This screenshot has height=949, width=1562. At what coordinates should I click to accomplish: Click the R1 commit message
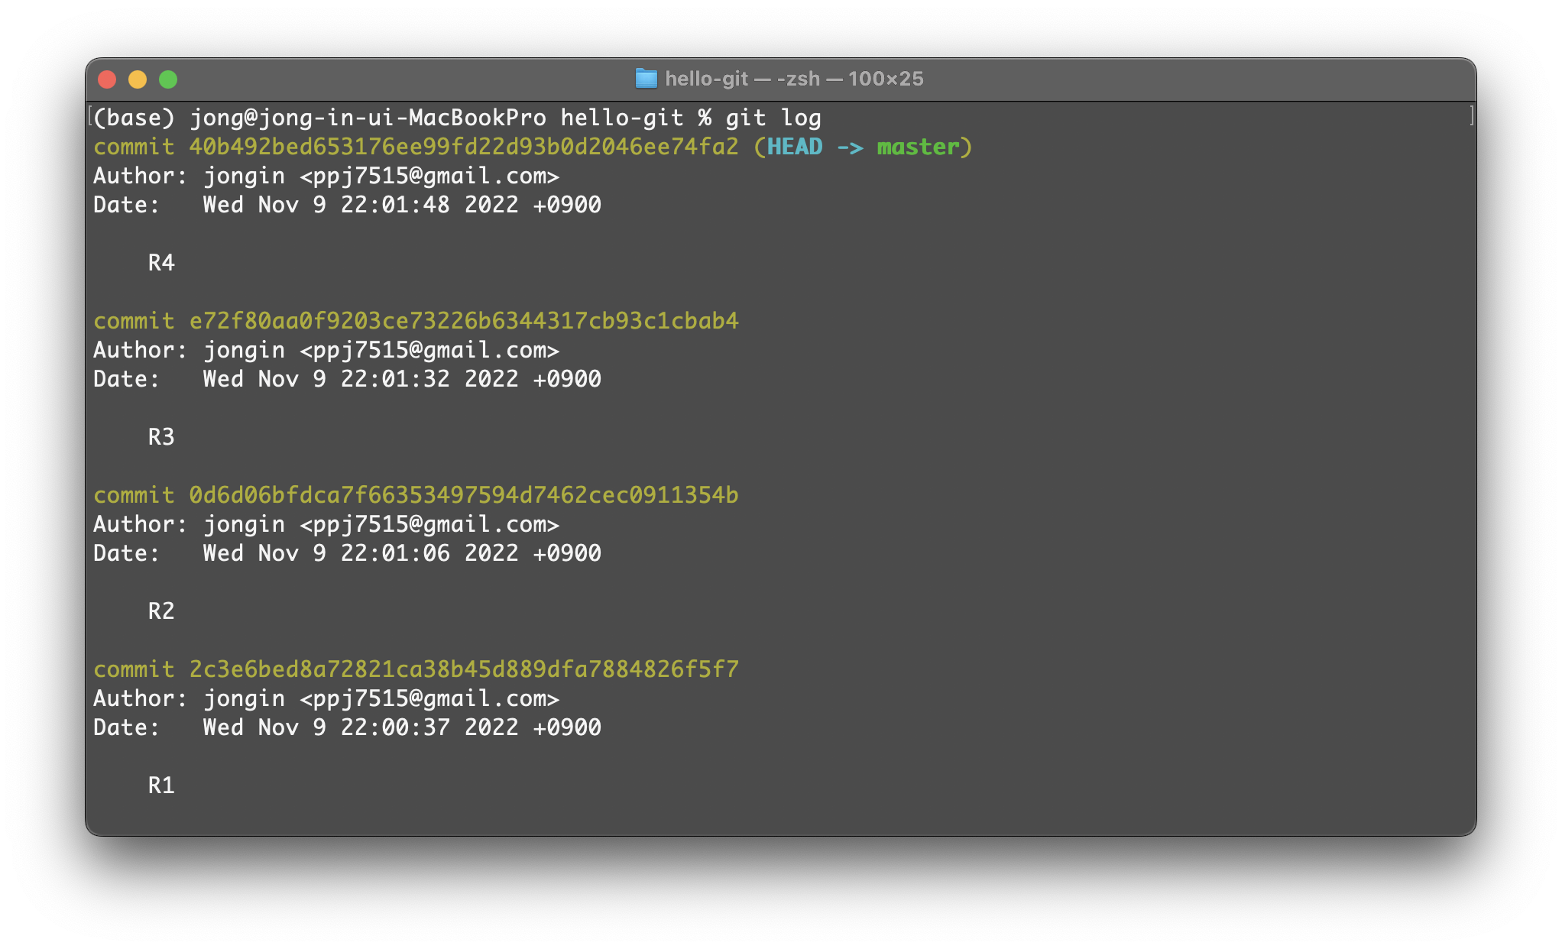click(161, 785)
